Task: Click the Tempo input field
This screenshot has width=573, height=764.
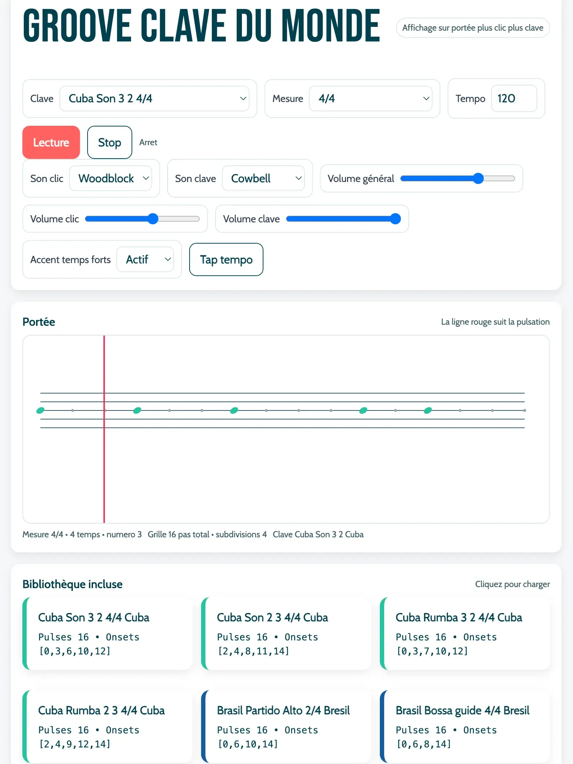Action: 514,98
